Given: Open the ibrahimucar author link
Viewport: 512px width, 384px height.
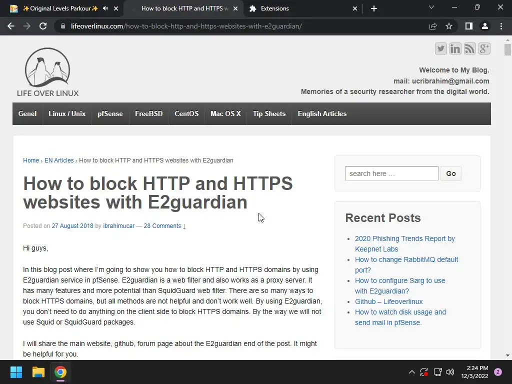Looking at the screenshot, I should pos(119,226).
